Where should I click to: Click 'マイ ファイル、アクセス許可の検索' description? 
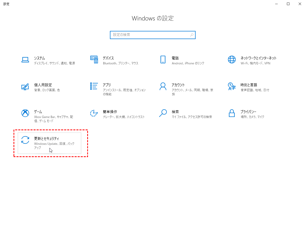coord(192,117)
